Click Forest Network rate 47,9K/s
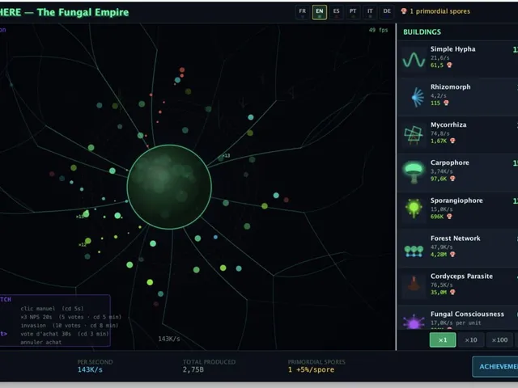The height and width of the screenshot is (388, 518). pyautogui.click(x=441, y=247)
